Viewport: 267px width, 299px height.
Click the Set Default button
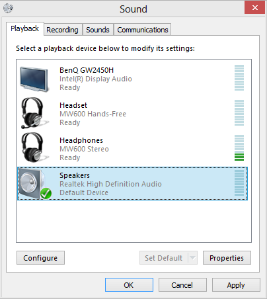tap(164, 257)
